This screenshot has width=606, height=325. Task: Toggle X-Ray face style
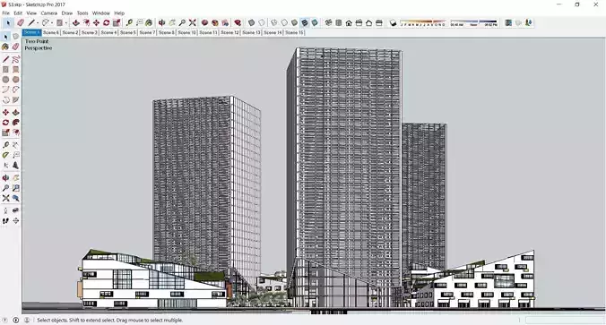click(251, 22)
